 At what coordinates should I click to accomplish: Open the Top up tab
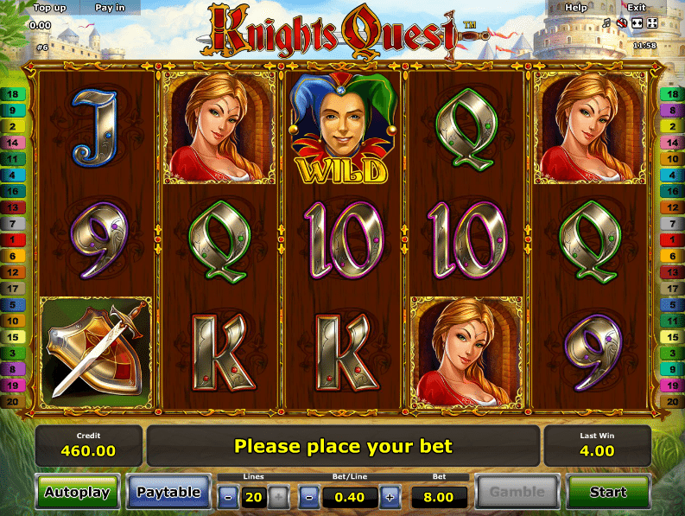pyautogui.click(x=49, y=8)
